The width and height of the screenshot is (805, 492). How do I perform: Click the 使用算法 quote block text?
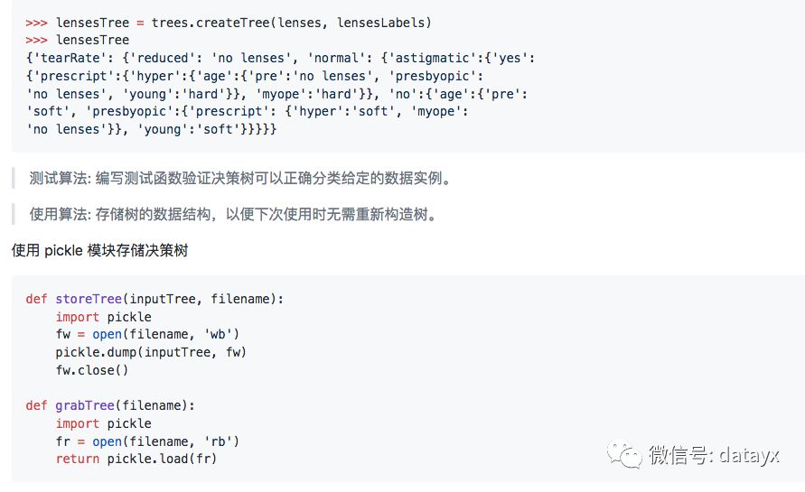click(x=235, y=215)
